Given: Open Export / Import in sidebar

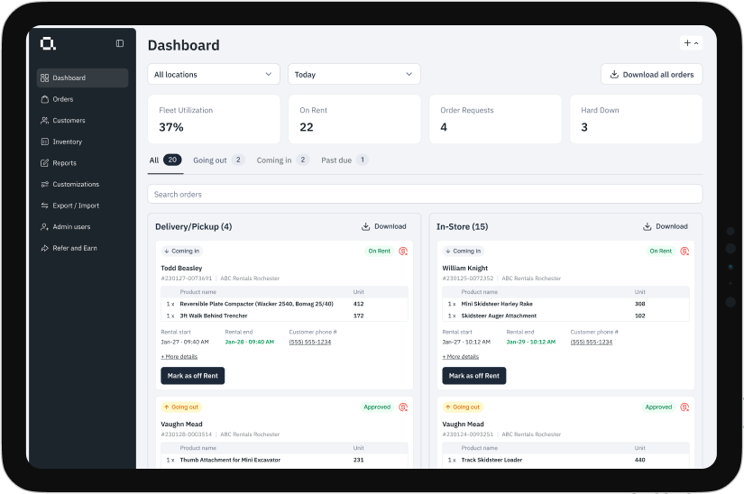Looking at the screenshot, I should point(76,206).
